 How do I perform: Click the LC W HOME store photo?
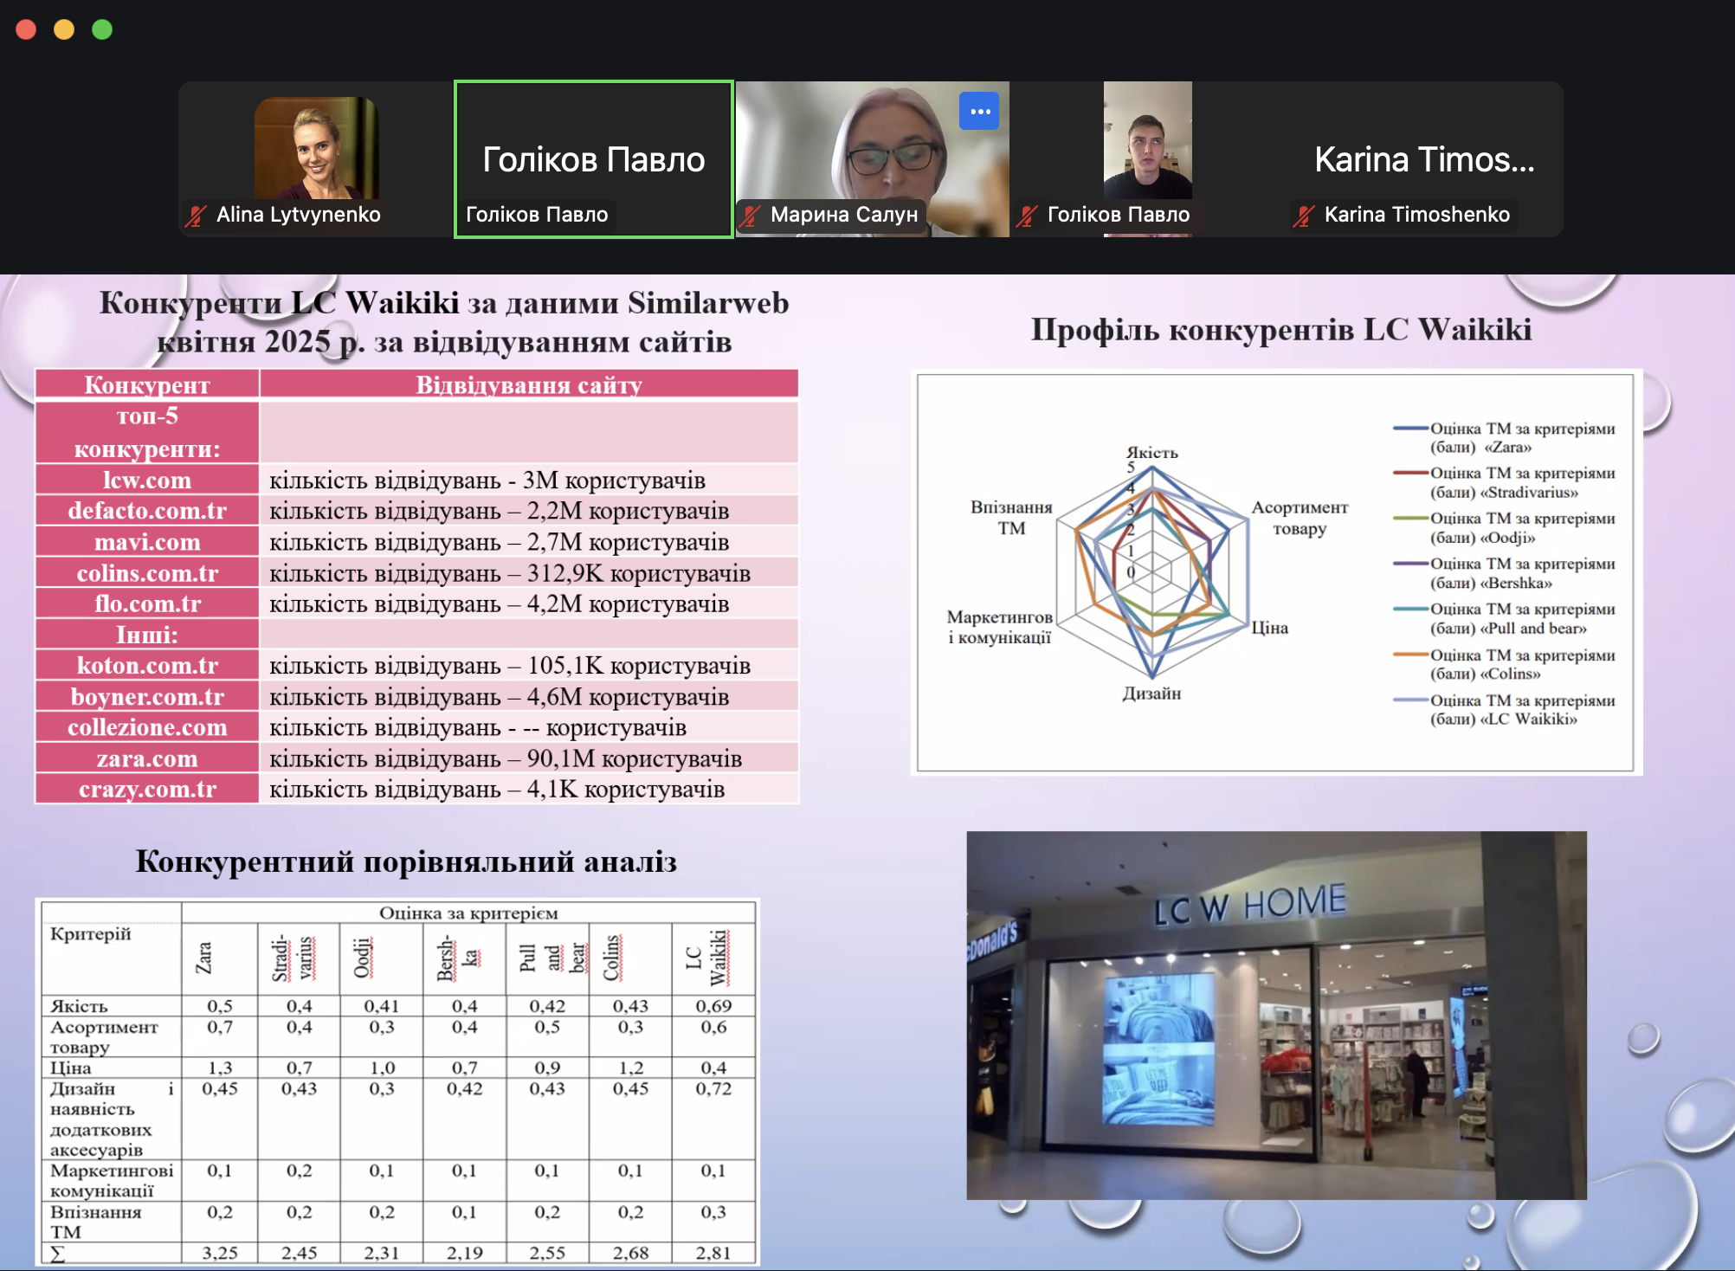[1276, 1015]
